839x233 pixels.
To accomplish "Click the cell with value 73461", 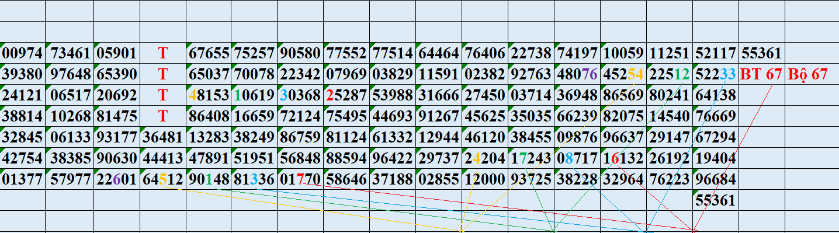I will [x=70, y=54].
